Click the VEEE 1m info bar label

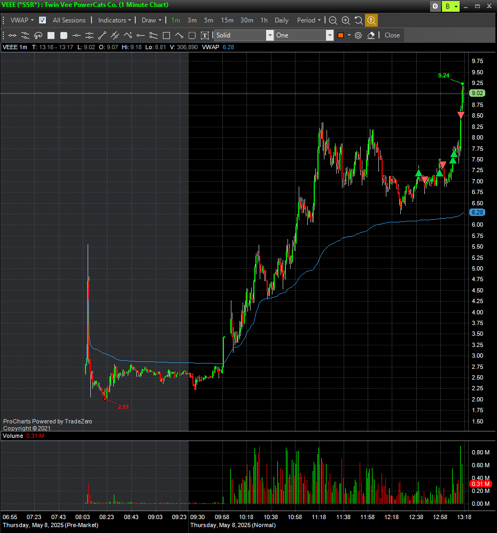tap(15, 47)
